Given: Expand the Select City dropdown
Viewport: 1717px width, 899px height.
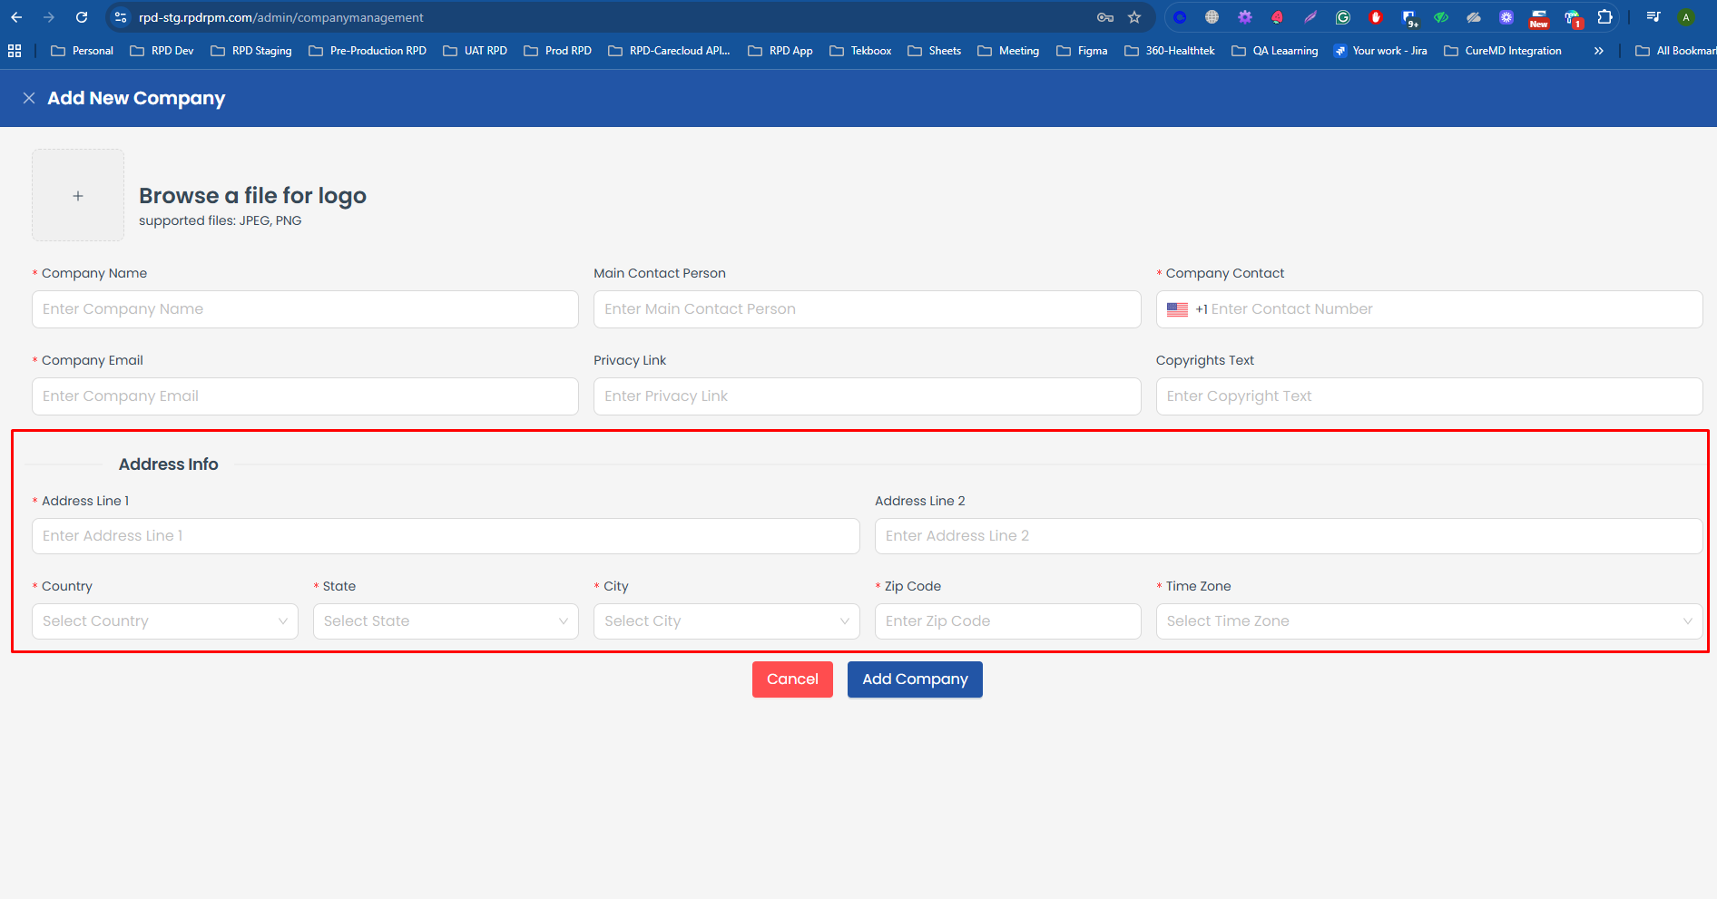Looking at the screenshot, I should (726, 621).
